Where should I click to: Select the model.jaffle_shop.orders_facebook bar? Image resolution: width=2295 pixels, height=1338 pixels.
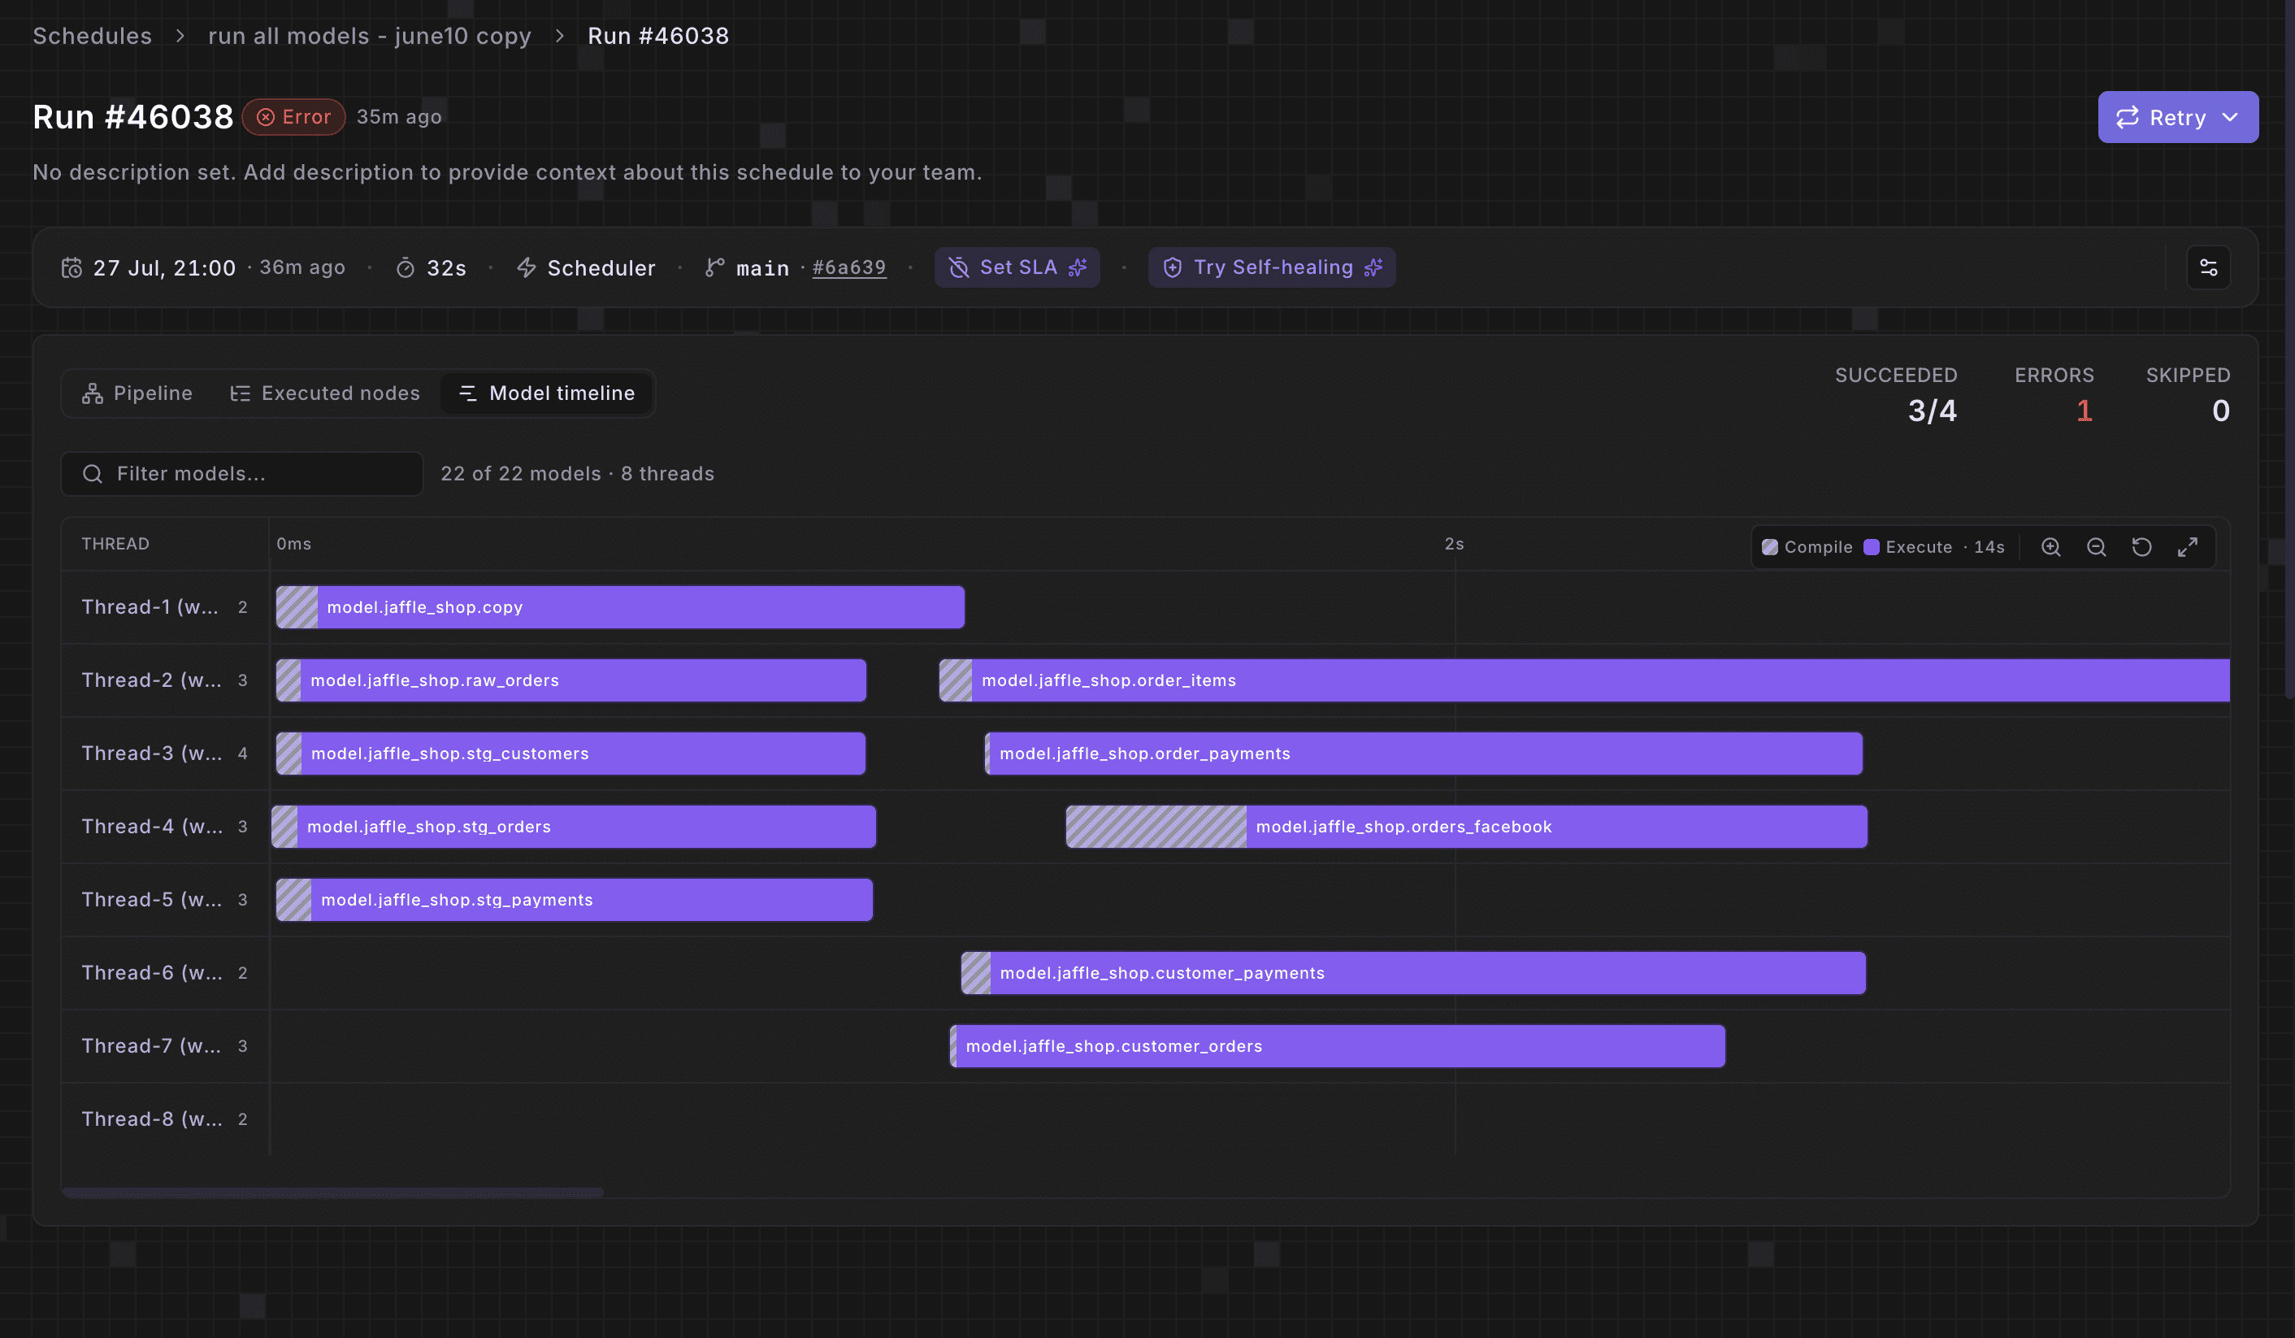coord(1466,826)
